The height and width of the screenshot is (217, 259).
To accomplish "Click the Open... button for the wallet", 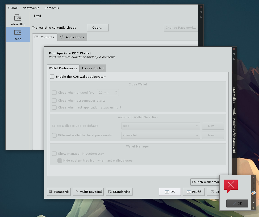I will click(x=98, y=28).
